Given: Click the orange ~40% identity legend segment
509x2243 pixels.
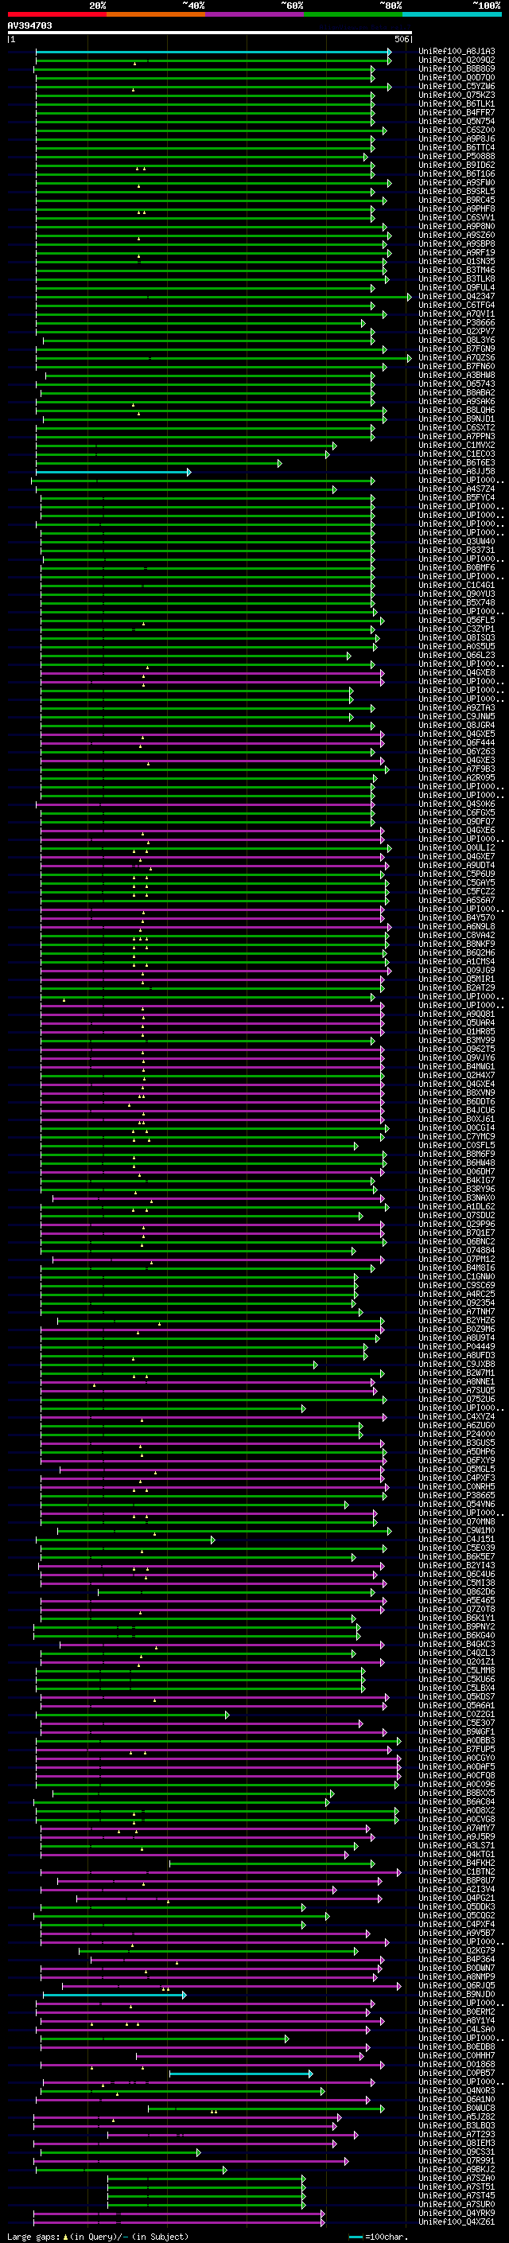Looking at the screenshot, I should pyautogui.click(x=156, y=14).
